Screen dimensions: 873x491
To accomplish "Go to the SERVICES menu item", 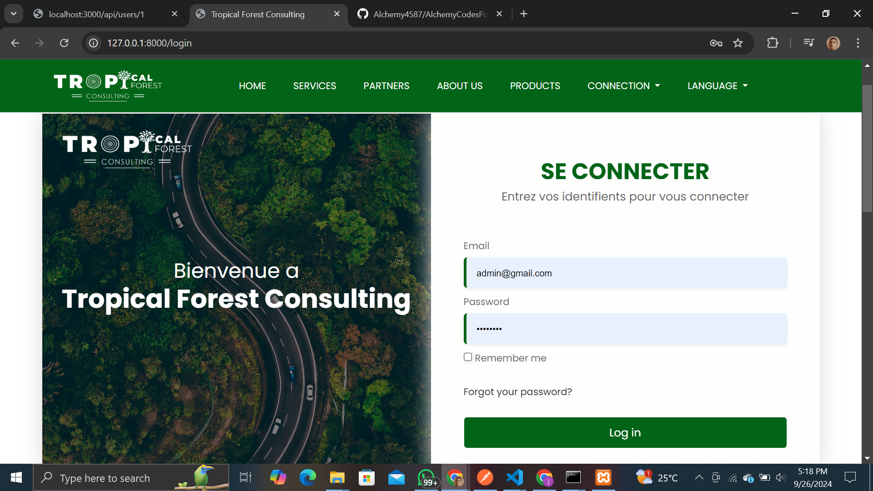I will [x=315, y=86].
